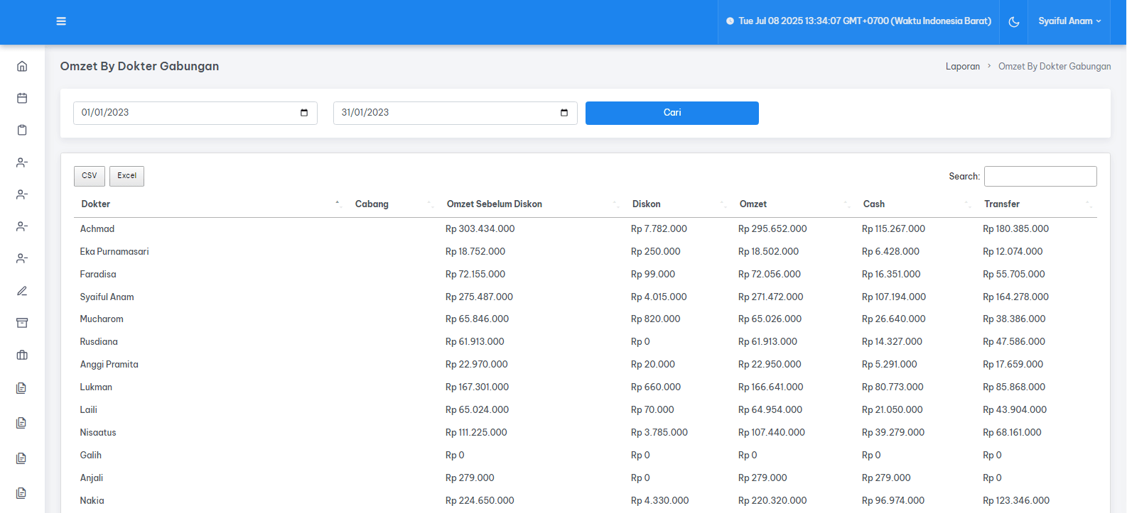Click the Rp 14.327.000 cash for Rusdiana
Screen dimensions: 1127x513
[893, 342]
